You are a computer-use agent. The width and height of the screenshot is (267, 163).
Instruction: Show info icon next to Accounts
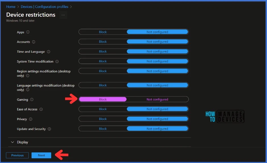click(34, 42)
